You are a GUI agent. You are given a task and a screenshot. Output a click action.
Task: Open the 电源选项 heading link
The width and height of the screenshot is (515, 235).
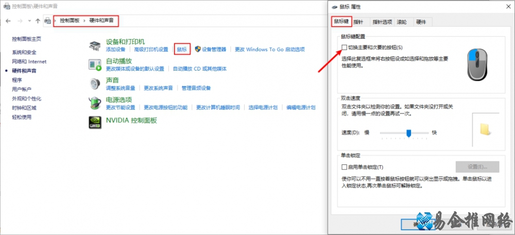[x=119, y=99]
